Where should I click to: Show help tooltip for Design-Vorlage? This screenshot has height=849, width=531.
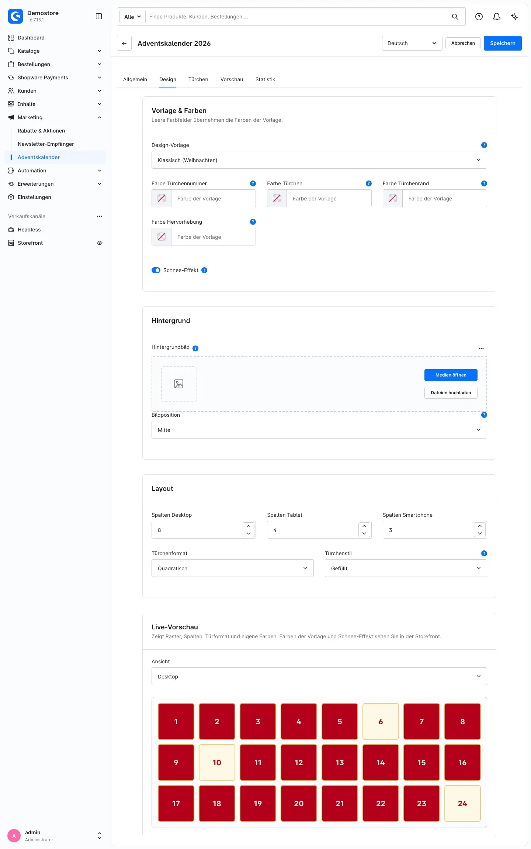pyautogui.click(x=484, y=145)
